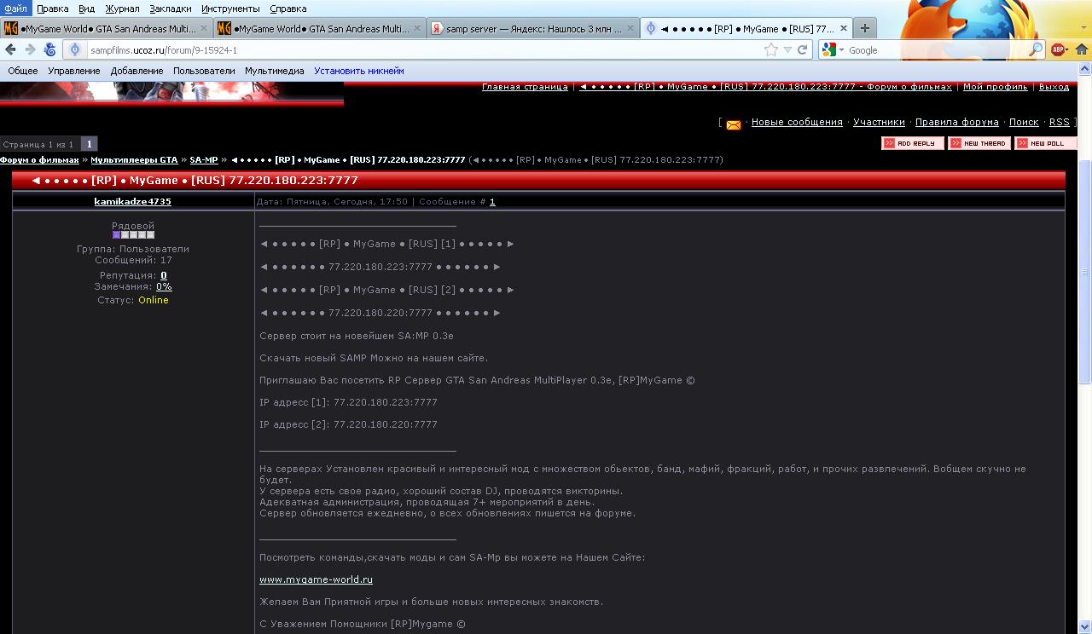Click the NEW POLL button
This screenshot has width=1092, height=634.
tap(1045, 143)
